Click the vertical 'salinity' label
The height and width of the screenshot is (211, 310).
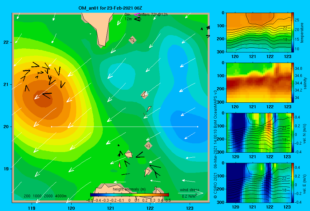(x=305, y=83)
